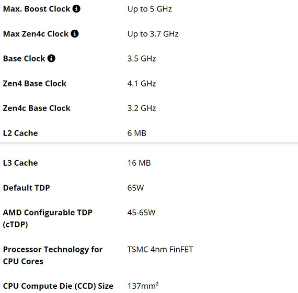Select the Zen4c Base Clock label
Viewport: 298px width, 293px height.
(37, 108)
